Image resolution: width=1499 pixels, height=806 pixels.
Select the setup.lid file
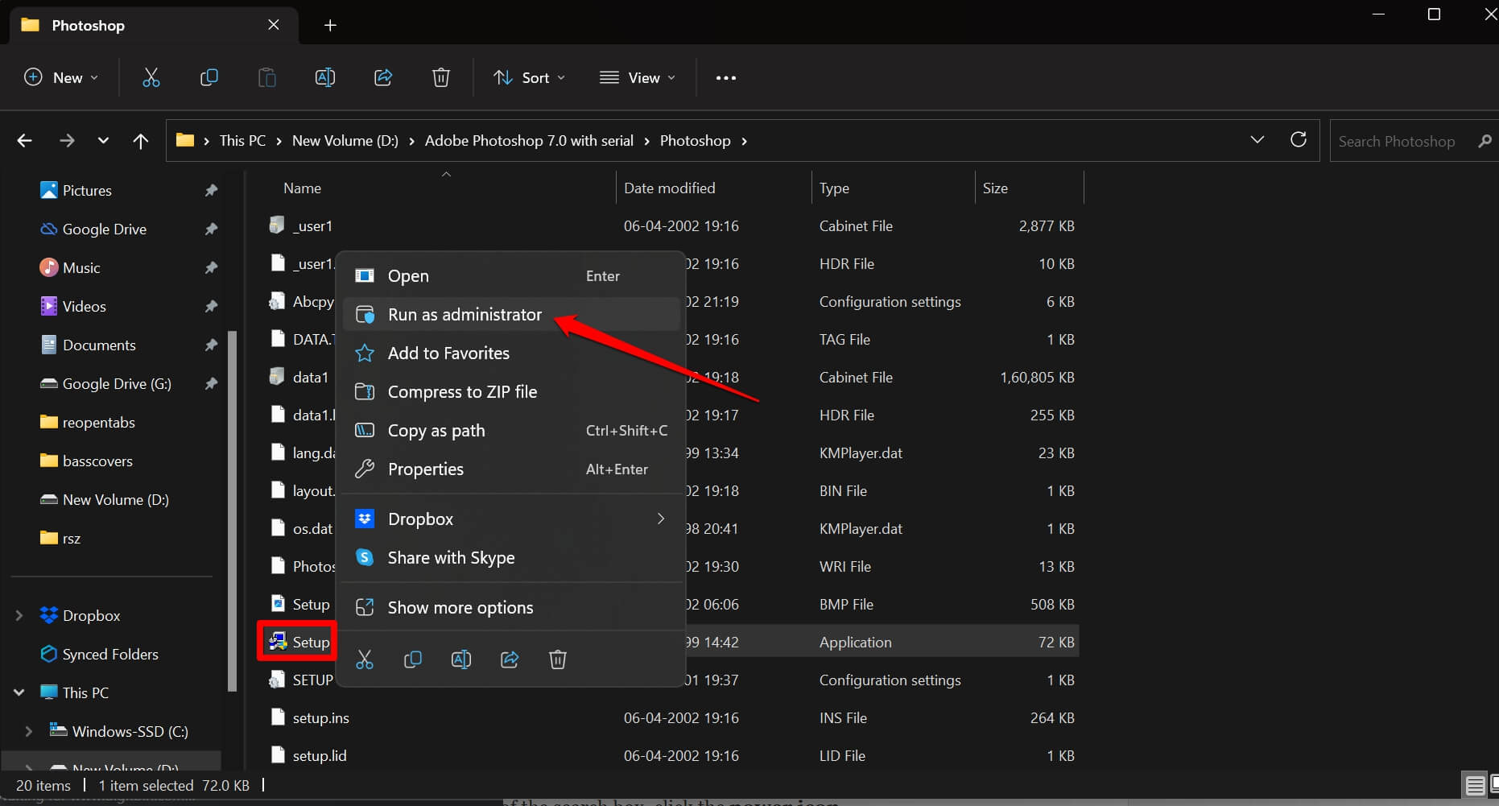[x=320, y=756]
